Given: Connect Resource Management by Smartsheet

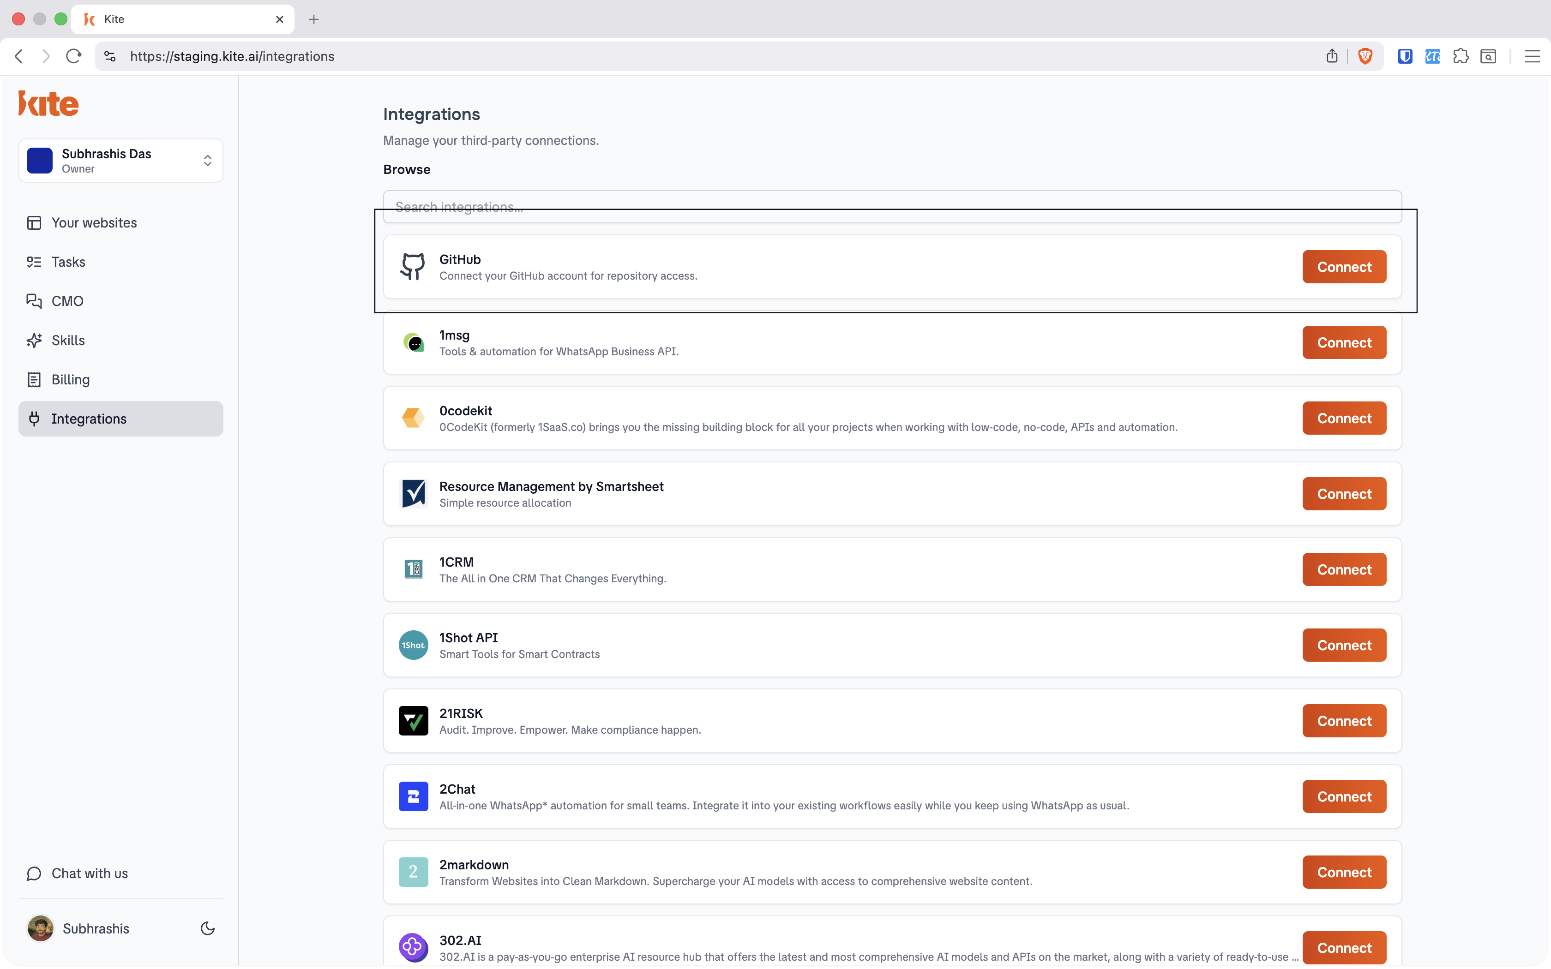Looking at the screenshot, I should [x=1344, y=493].
